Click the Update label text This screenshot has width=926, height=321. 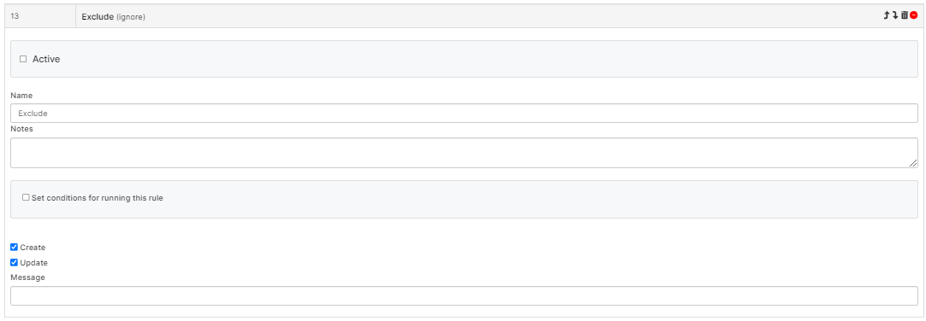tap(33, 263)
